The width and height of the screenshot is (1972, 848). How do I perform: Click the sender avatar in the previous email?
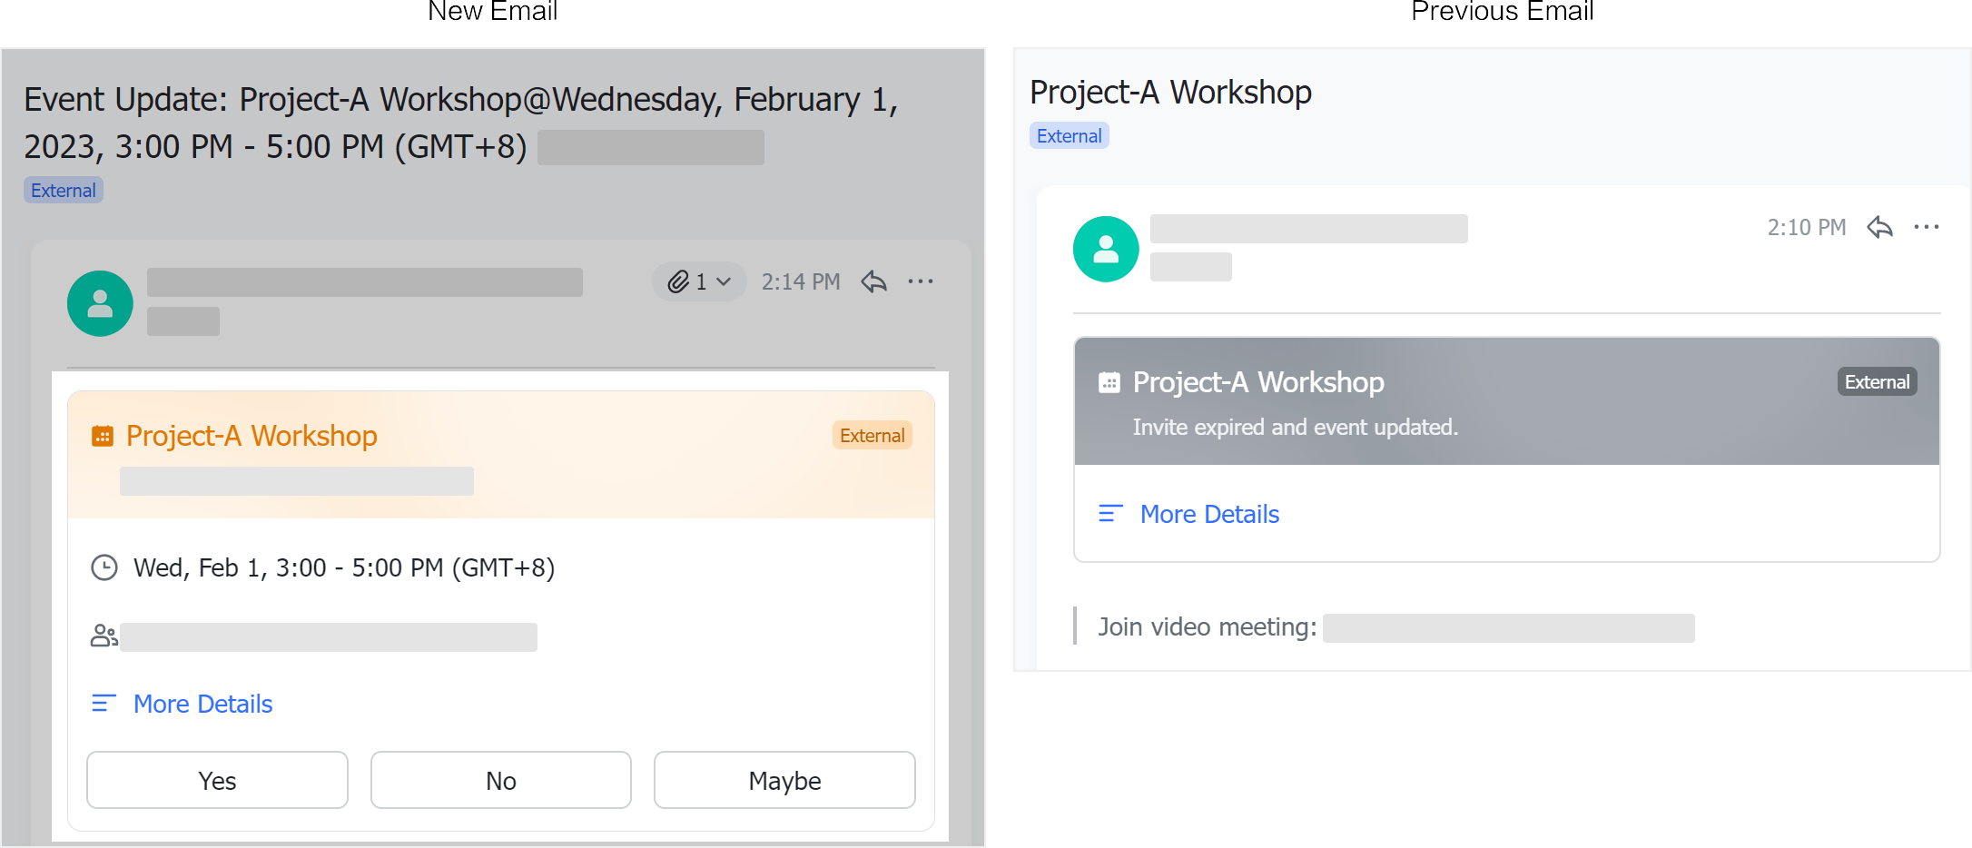tap(1106, 249)
